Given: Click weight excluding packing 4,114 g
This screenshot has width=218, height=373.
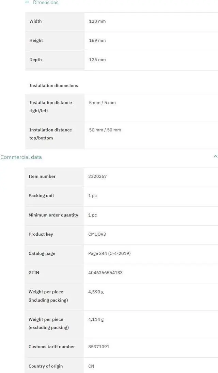Looking at the screenshot, I should click(x=96, y=319).
